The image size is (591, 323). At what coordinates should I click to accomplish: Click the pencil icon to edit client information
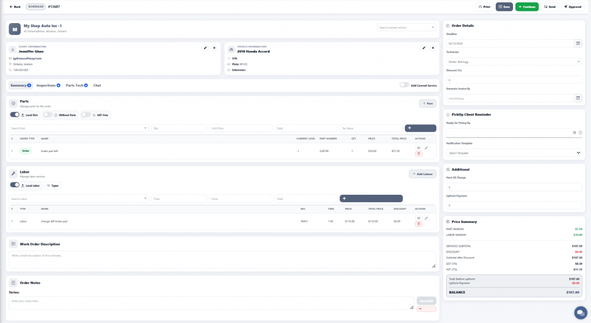click(205, 48)
